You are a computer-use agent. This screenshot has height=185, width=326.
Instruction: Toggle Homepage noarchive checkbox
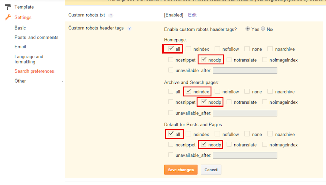270,49
